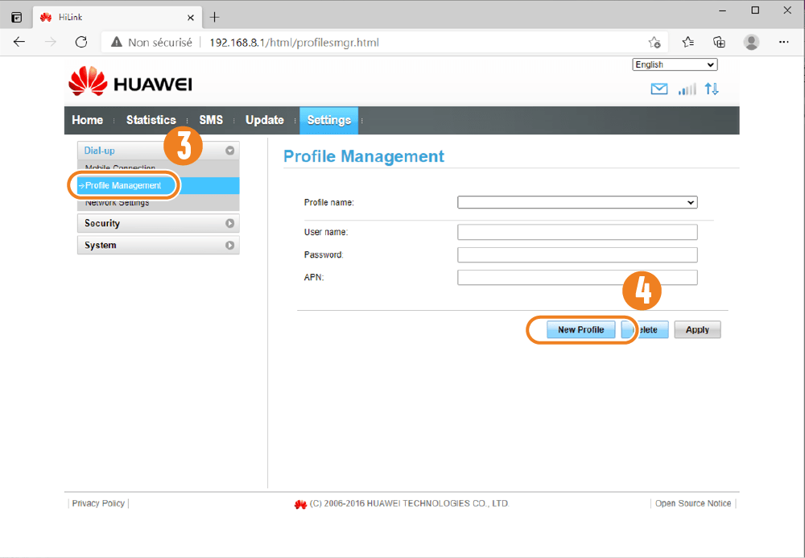
Task: Switch to the SMS tab
Action: (211, 120)
